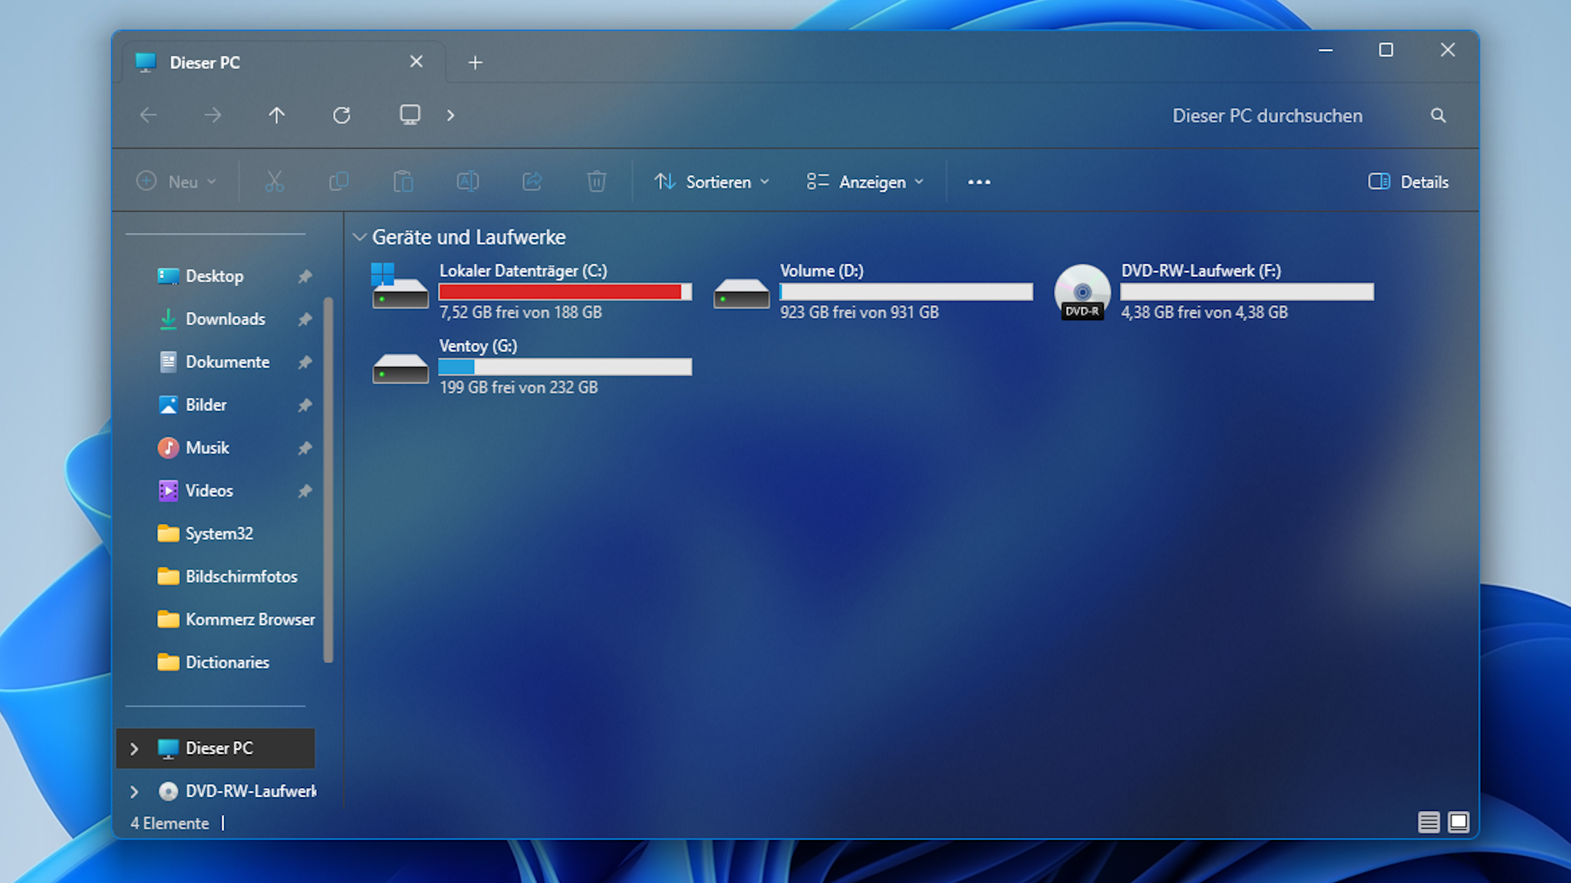Switch to the details list view icon
This screenshot has width=1571, height=883.
click(x=1428, y=822)
